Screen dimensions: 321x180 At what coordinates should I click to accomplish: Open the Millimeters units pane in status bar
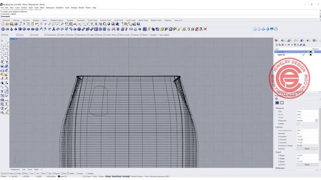pyautogui.click(x=51, y=176)
